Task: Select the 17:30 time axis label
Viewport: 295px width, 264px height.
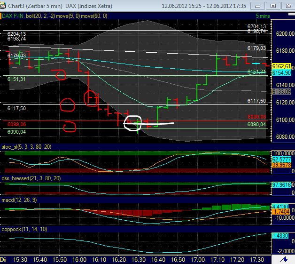Action: click(257, 260)
